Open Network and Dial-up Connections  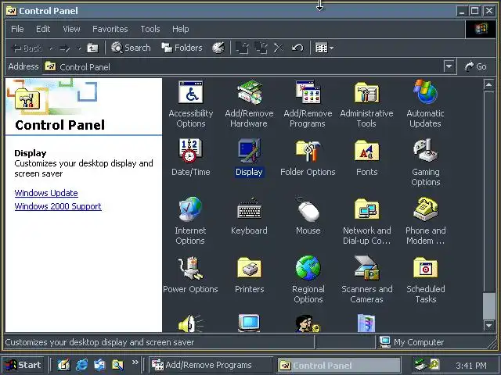[x=367, y=221]
